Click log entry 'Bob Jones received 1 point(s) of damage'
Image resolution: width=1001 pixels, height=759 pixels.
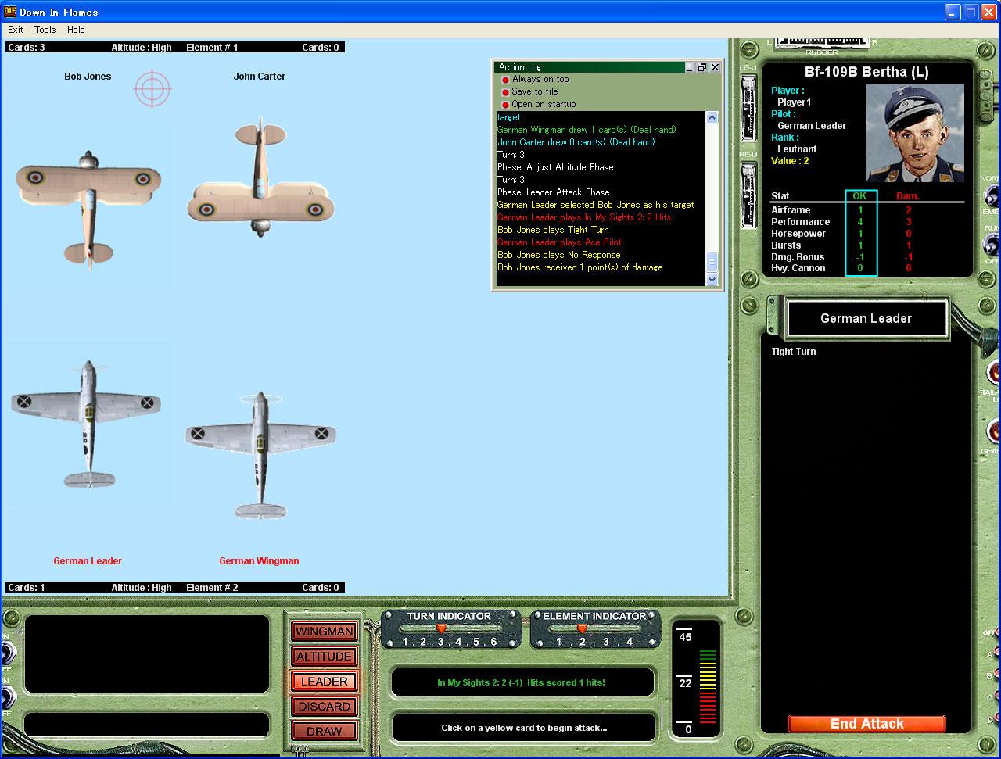tap(579, 267)
